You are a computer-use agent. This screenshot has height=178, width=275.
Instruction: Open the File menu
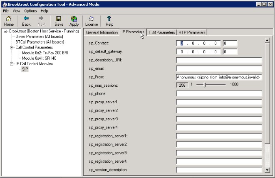pyautogui.click(x=6, y=11)
